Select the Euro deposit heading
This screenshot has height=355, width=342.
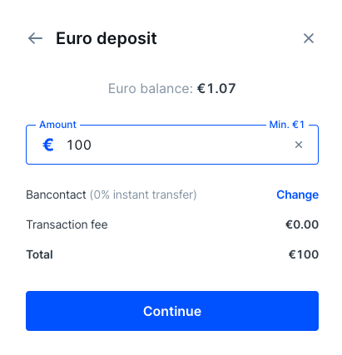[x=107, y=38]
